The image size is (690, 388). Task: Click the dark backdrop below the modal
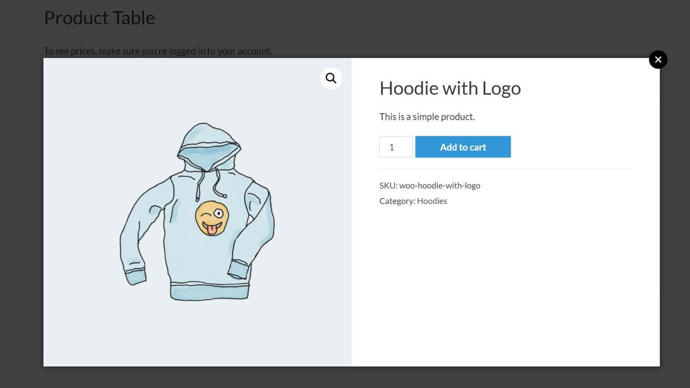coord(345,378)
